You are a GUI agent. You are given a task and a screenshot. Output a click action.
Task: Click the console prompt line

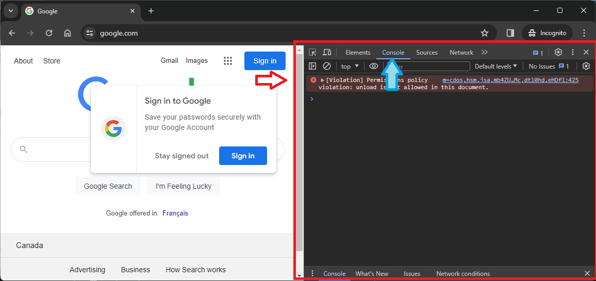click(449, 99)
